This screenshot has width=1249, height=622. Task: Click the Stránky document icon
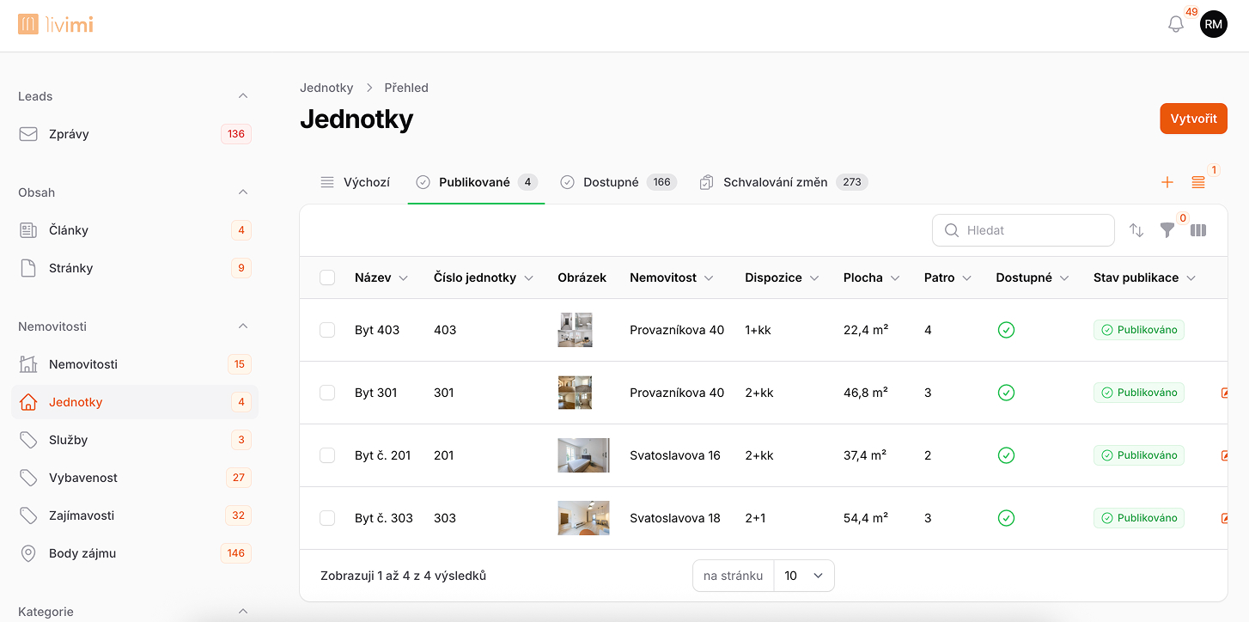point(28,268)
